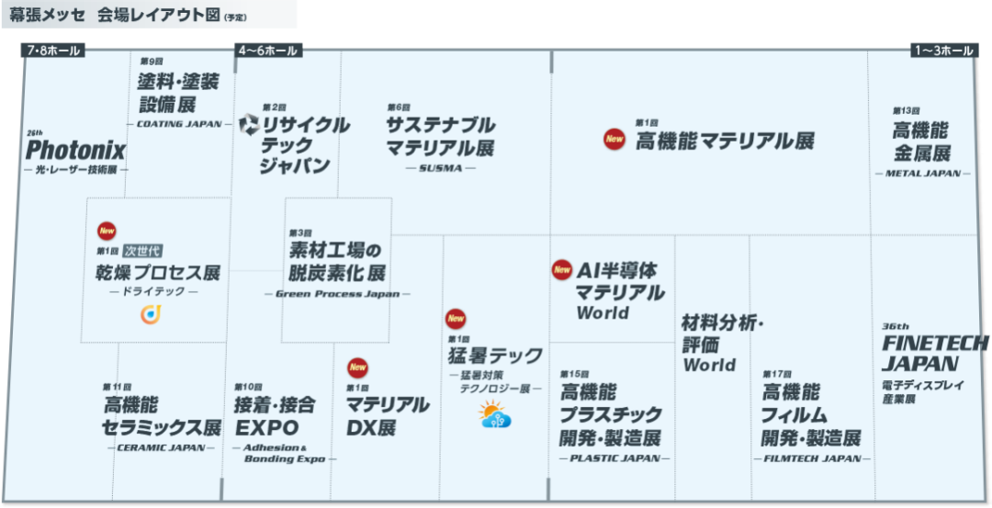The height and width of the screenshot is (508, 992).
Task: Click the 材料分析・評価 World zone
Action: tap(723, 344)
